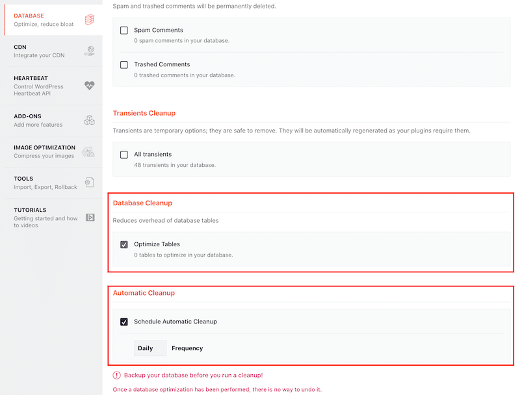Click the Heartbeat heart icon
This screenshot has width=520, height=395.
(x=90, y=86)
